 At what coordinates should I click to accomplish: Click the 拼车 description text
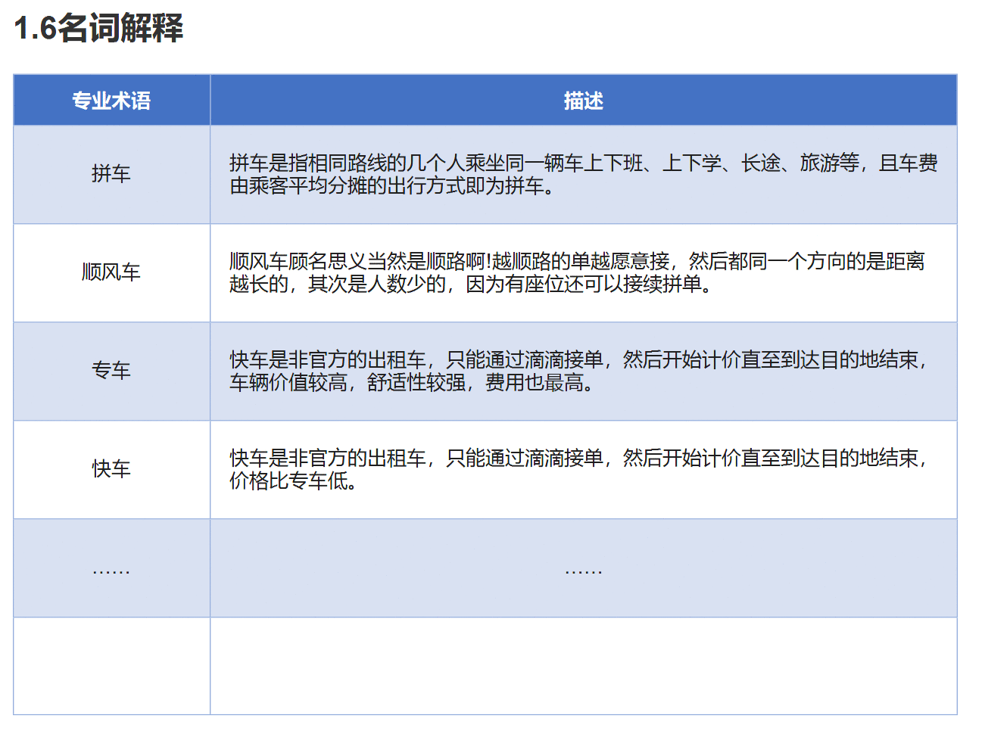pos(583,174)
